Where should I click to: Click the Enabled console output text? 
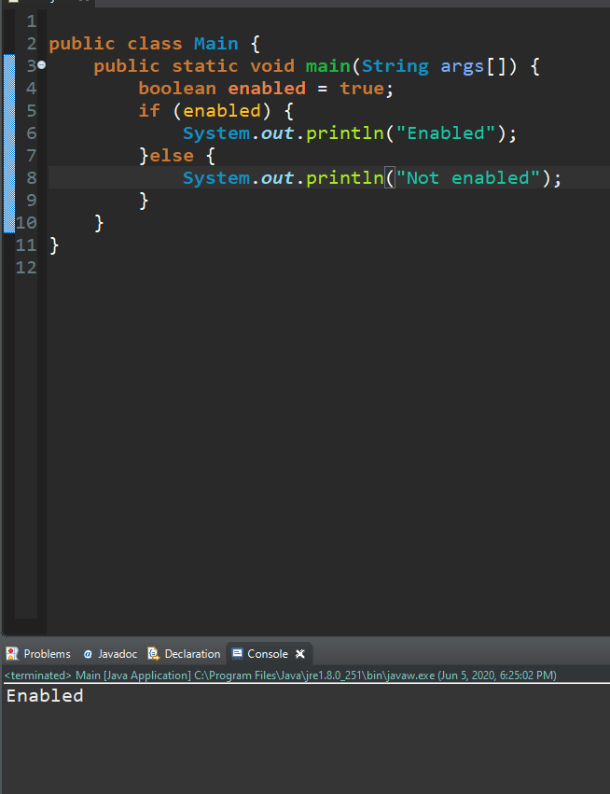(x=45, y=696)
